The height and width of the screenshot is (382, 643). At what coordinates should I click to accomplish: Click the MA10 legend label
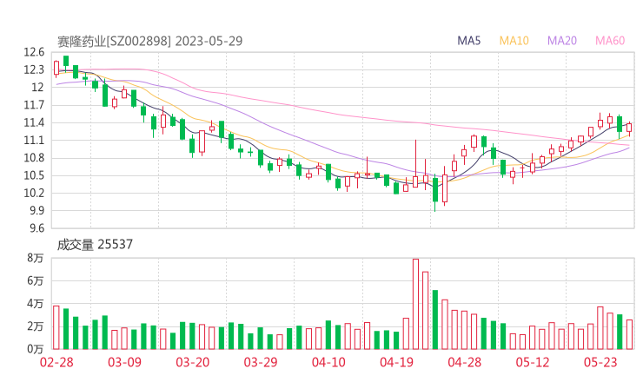click(514, 41)
